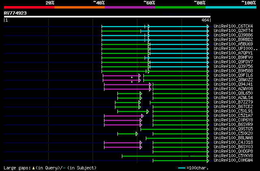Select the UniRef100_C0P6Y8 label
Image resolution: width=260 pixels, height=171 pixels.
233,120
